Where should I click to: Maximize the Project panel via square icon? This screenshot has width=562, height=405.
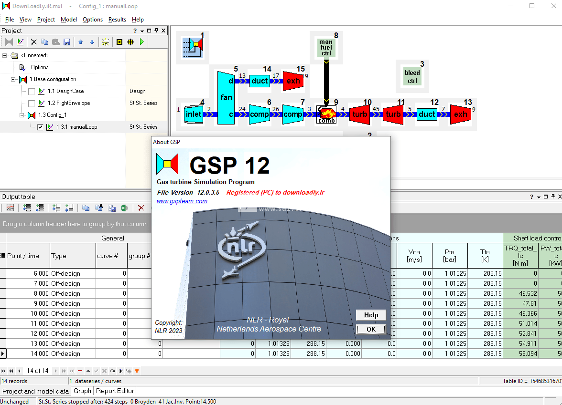point(149,31)
